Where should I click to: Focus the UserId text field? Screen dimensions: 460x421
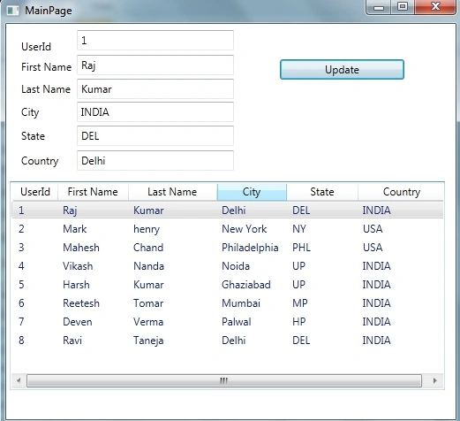(x=155, y=40)
